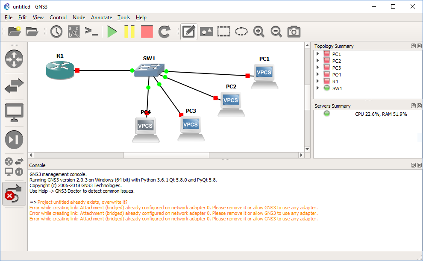The image size is (423, 261).
Task: Open the Edit menu
Action: tap(23, 18)
